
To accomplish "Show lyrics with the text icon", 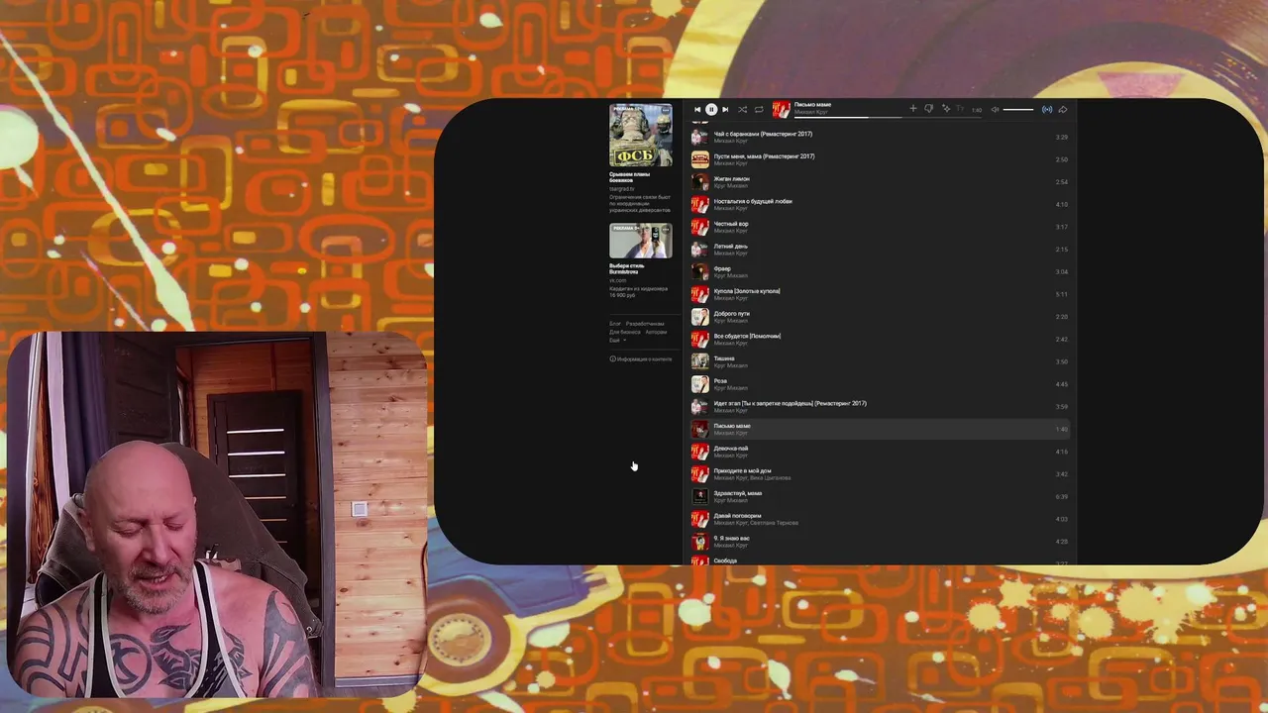I will [960, 108].
